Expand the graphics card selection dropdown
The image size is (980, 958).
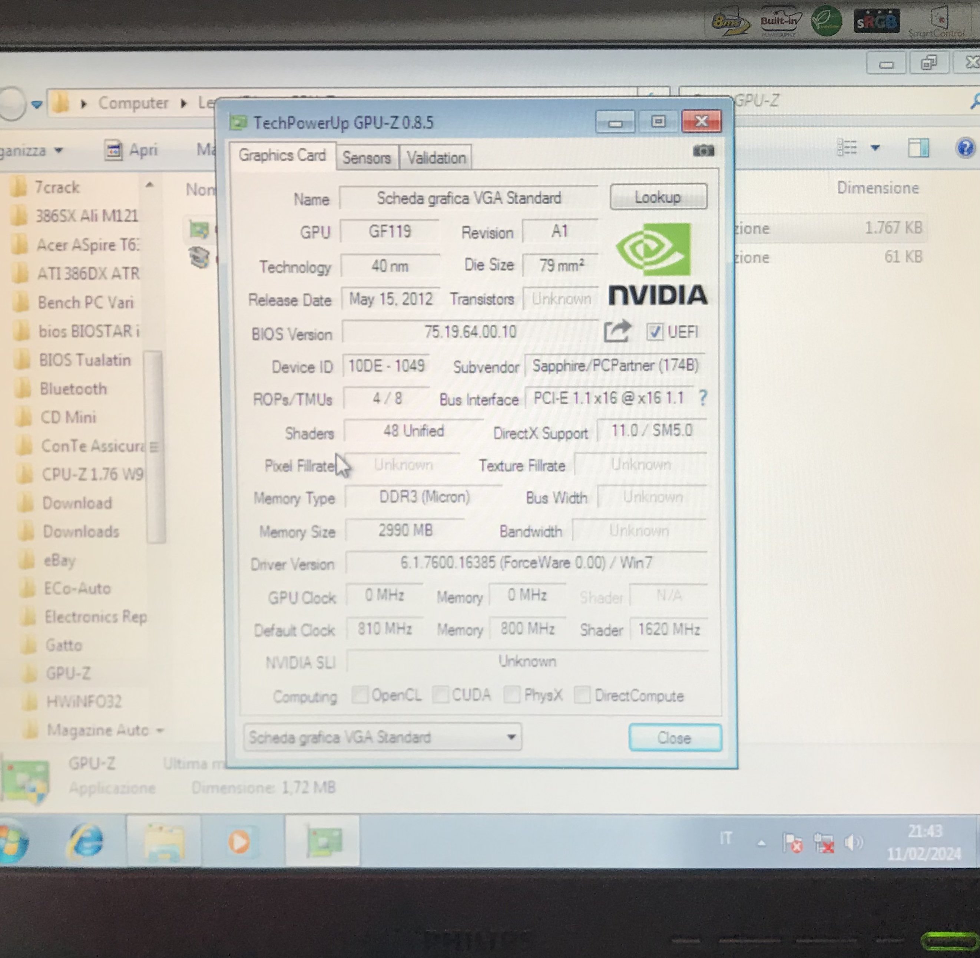click(x=511, y=737)
